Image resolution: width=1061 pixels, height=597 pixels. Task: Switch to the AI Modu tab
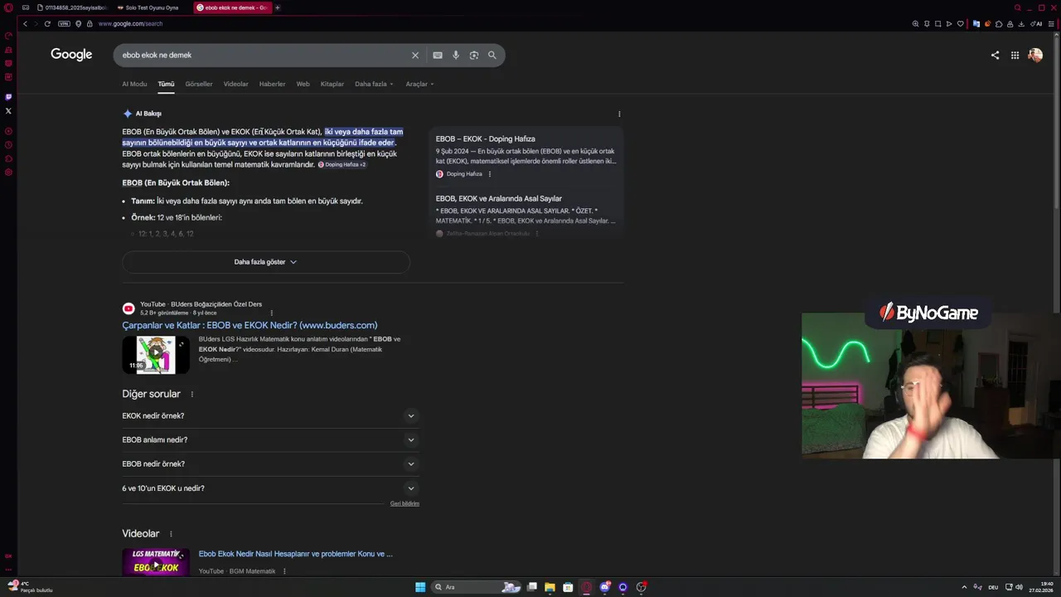click(134, 84)
